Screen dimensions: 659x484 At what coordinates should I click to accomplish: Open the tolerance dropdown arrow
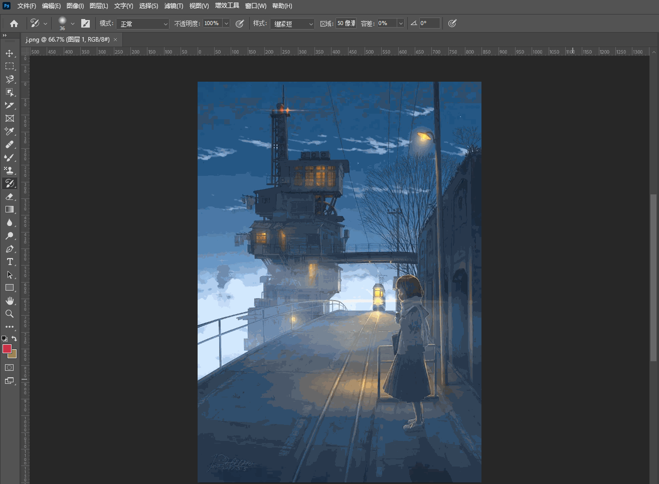click(x=401, y=24)
